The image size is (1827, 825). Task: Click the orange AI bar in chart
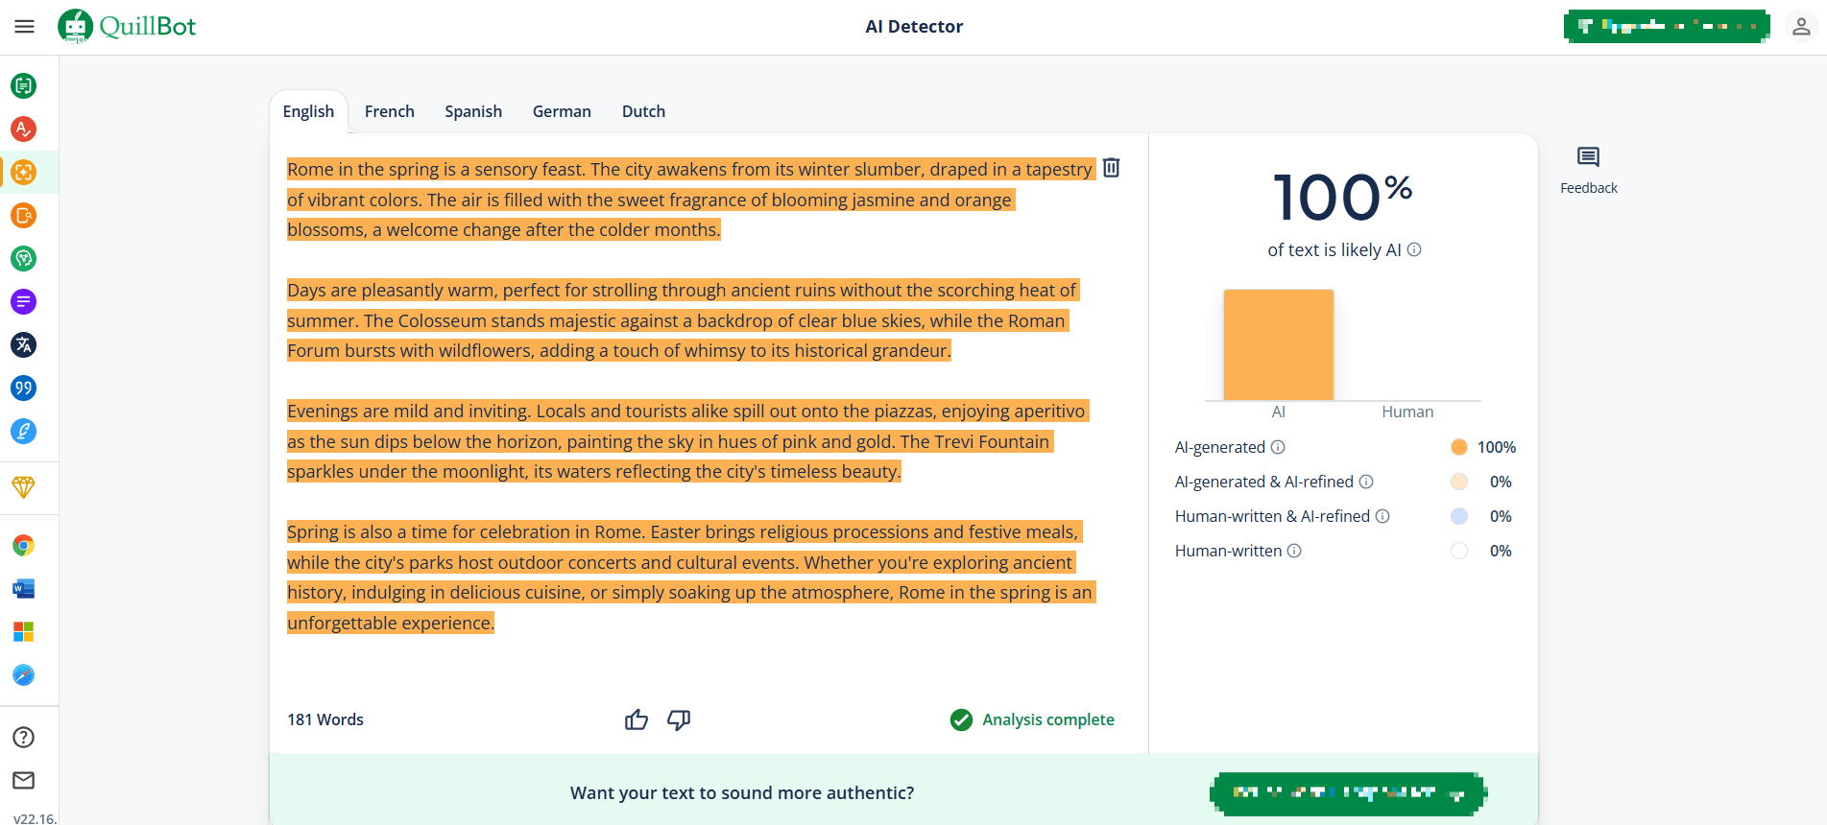tap(1278, 344)
